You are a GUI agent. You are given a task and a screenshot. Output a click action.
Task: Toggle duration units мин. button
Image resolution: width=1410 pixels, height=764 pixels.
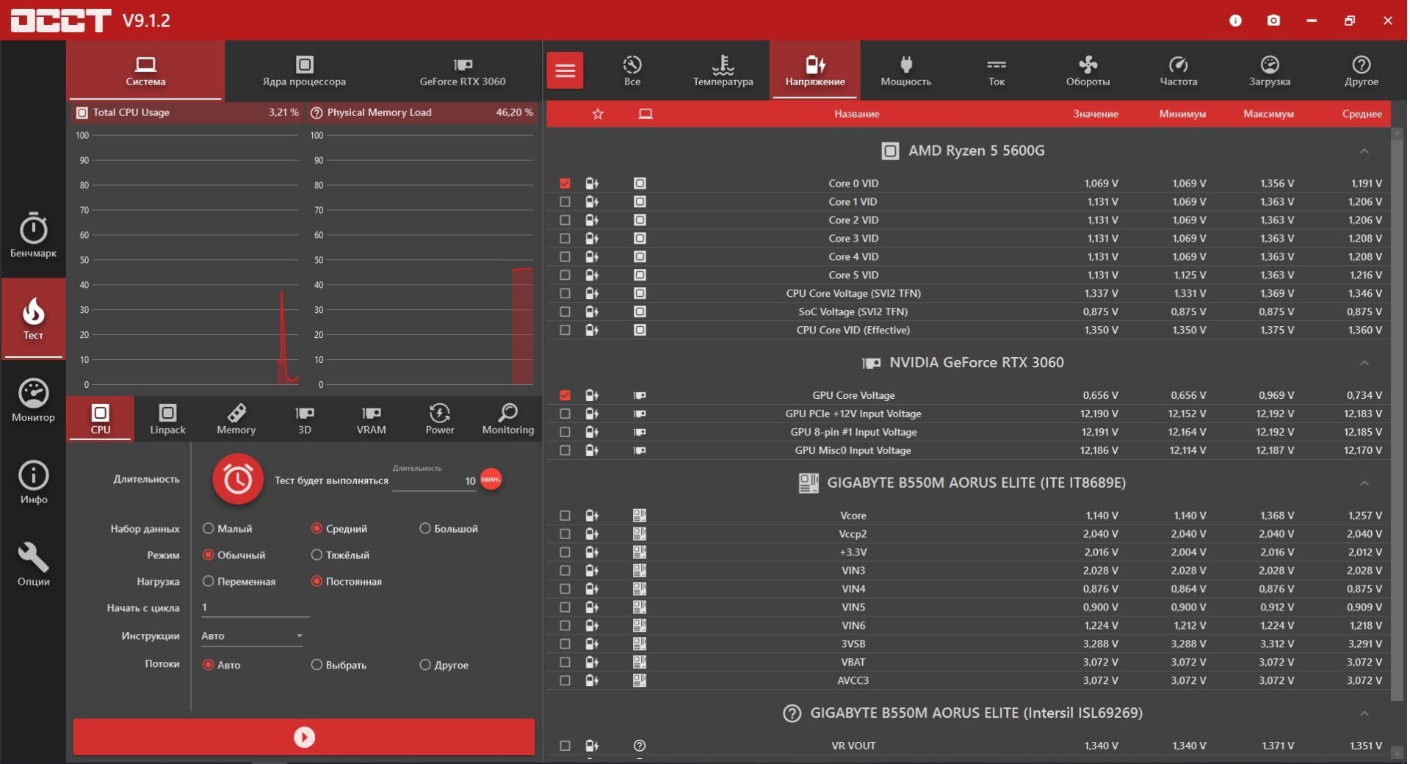point(491,480)
